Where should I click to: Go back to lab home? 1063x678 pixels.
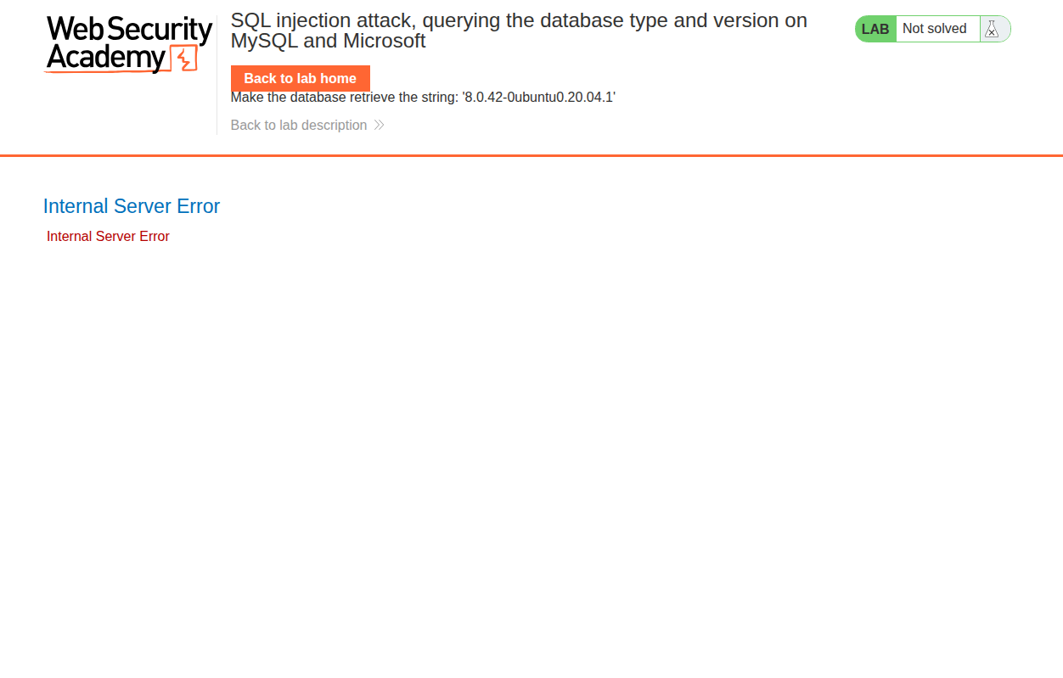click(x=301, y=78)
